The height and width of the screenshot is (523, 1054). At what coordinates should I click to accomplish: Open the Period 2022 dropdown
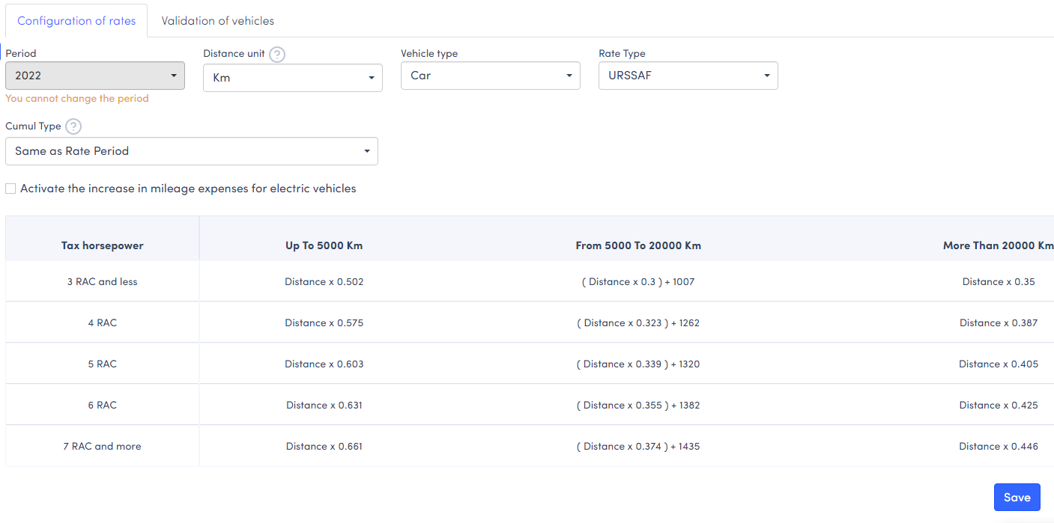tap(95, 76)
